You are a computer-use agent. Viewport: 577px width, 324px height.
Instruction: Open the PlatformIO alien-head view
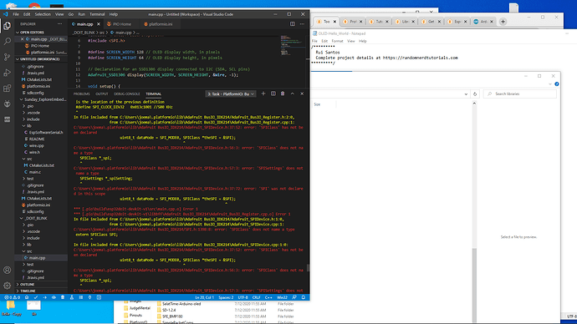pyautogui.click(x=7, y=104)
